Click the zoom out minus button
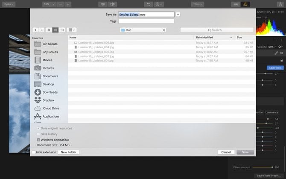The height and width of the screenshot is (179, 286). click(x=61, y=4)
